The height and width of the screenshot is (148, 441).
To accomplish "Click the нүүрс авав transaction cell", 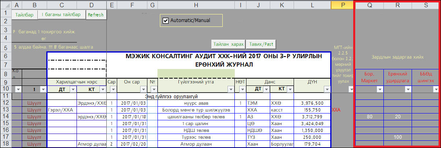I will point(196,103).
